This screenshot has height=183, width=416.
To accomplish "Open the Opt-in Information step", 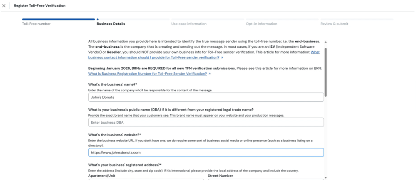I will [262, 24].
